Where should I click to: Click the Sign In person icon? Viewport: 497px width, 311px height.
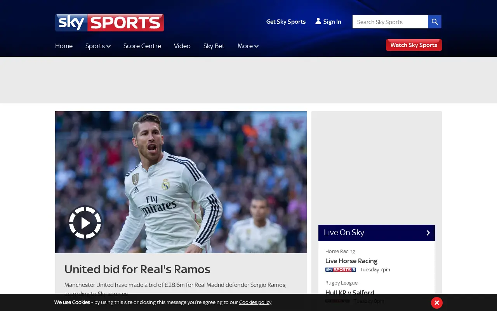(318, 21)
